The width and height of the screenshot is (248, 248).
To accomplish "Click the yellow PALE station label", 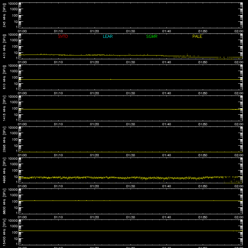I will (197, 36).
